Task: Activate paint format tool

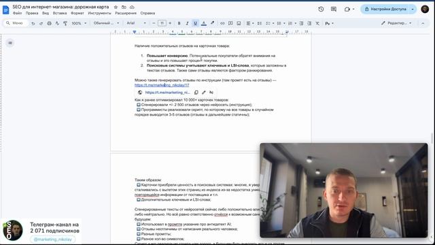Action: (x=65, y=23)
